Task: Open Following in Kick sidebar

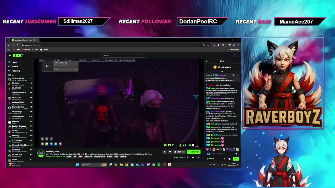Action: pyautogui.click(x=14, y=71)
